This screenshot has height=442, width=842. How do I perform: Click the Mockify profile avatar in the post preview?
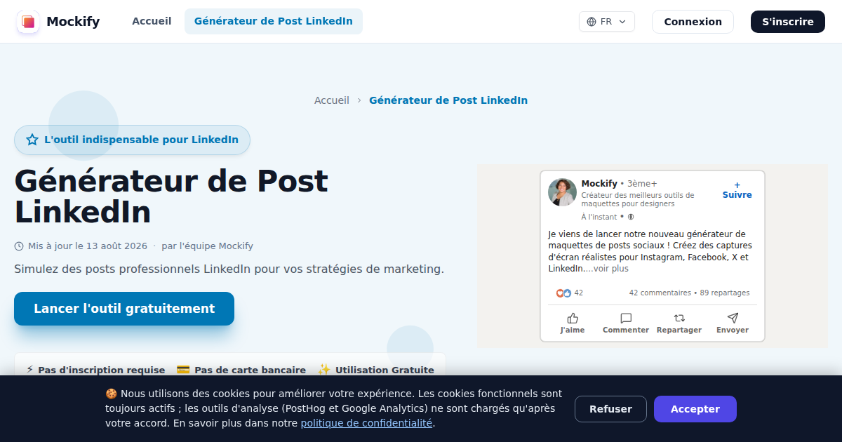[x=562, y=192]
